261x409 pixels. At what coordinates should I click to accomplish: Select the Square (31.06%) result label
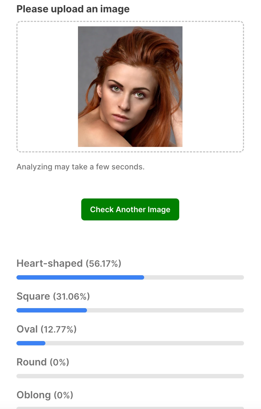click(53, 296)
